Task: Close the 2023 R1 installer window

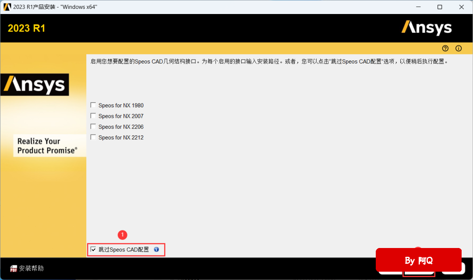Action: point(461,7)
